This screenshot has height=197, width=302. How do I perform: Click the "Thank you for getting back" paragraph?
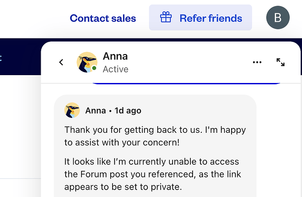155,135
